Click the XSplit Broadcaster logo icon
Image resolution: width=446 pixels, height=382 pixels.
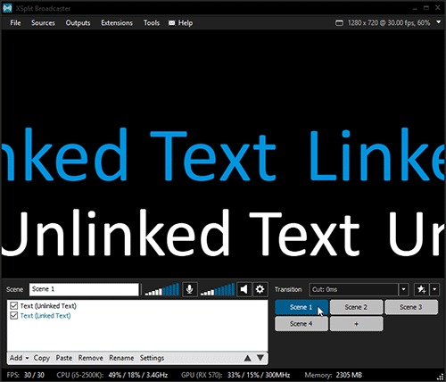(7, 8)
